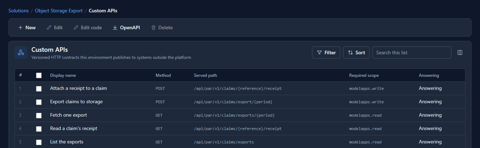Open 'Attach a receipt to a claim'
Image resolution: width=480 pixels, height=148 pixels.
78,88
